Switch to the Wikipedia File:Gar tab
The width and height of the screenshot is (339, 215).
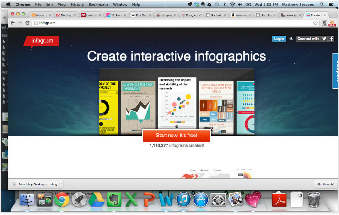point(141,15)
